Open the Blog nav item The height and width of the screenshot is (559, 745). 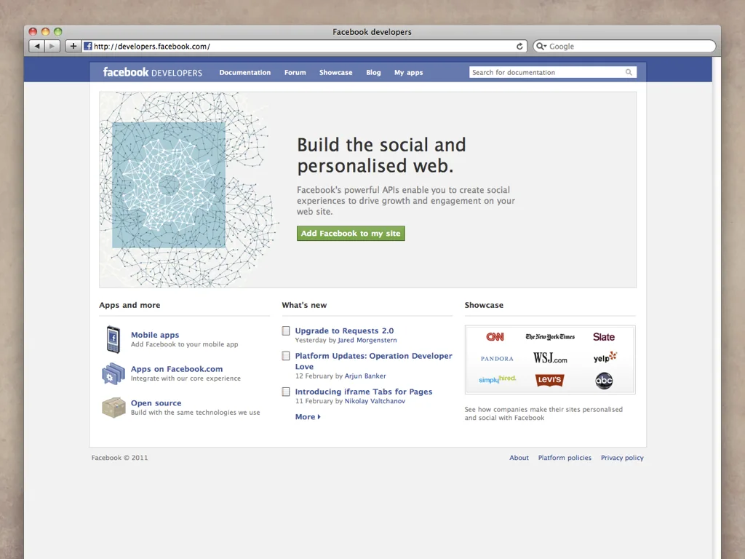tap(373, 72)
